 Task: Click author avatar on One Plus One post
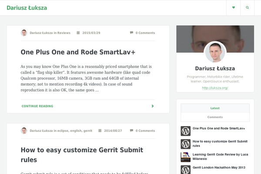tap(24, 33)
